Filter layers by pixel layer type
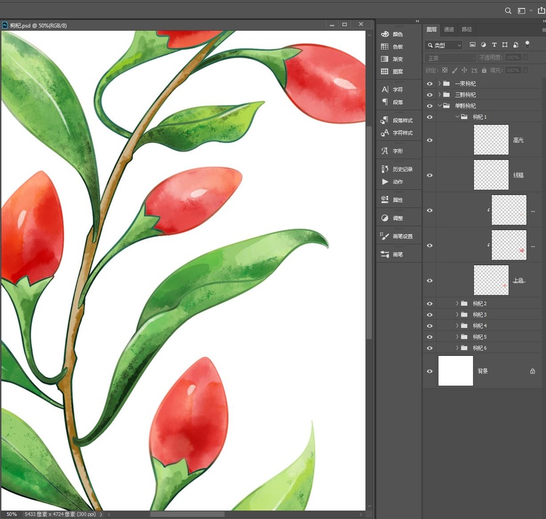The image size is (546, 519). (x=473, y=44)
